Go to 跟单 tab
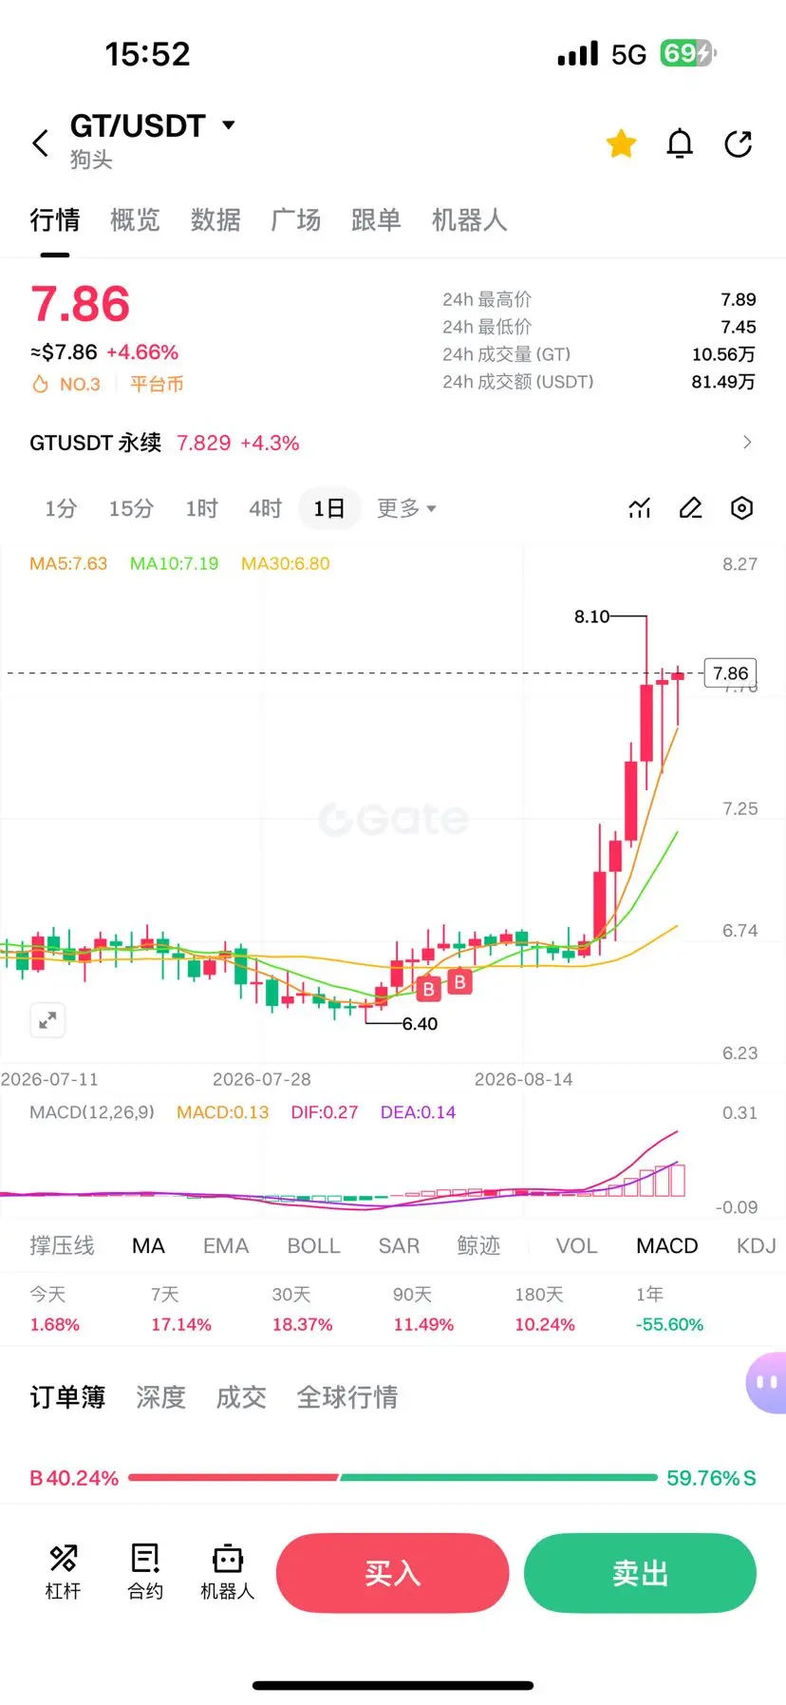Image resolution: width=786 pixels, height=1705 pixels. (x=376, y=220)
